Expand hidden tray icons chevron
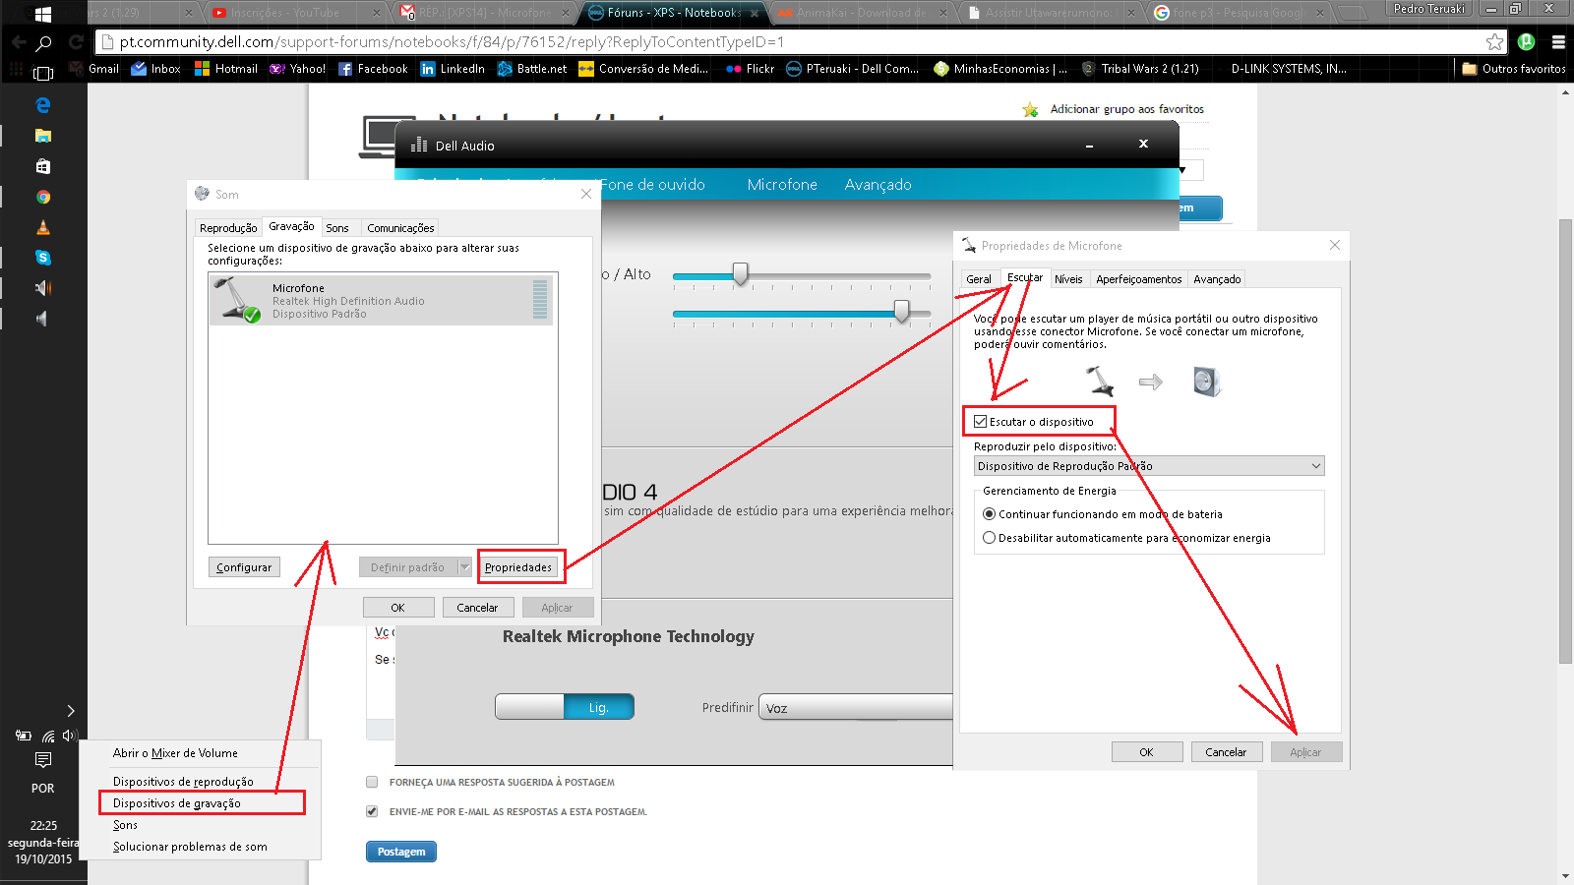The image size is (1574, 885). (70, 711)
